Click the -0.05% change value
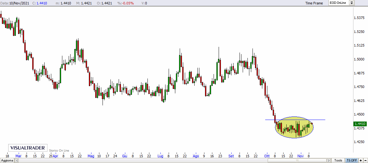Viewport: 368px width, 163px height. pos(128,3)
